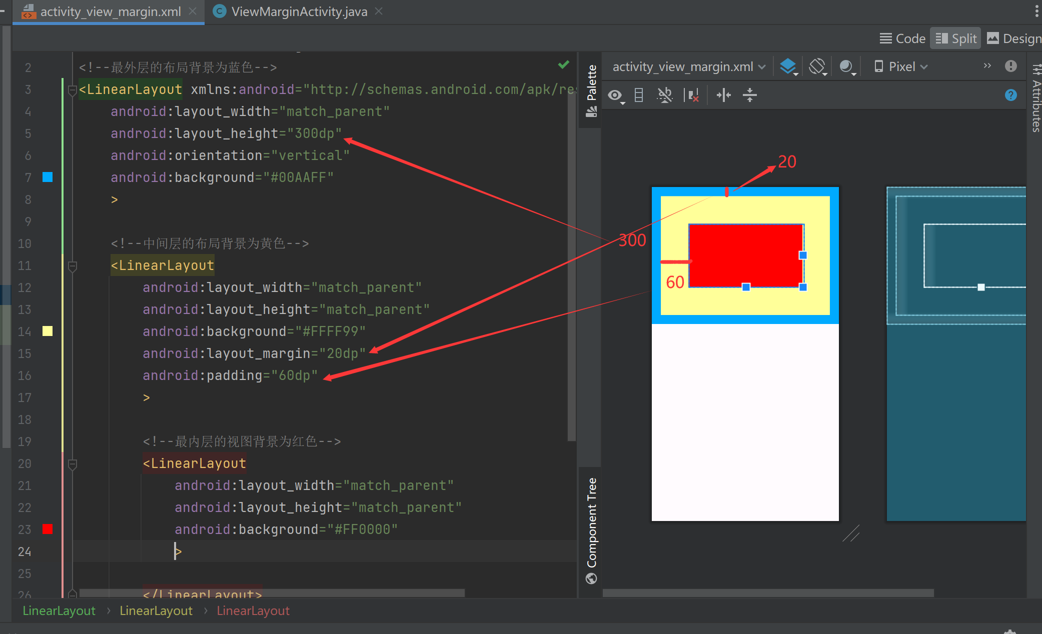This screenshot has height=634, width=1042.
Task: Click the red #FF0000 gutter color swatch
Action: click(48, 529)
